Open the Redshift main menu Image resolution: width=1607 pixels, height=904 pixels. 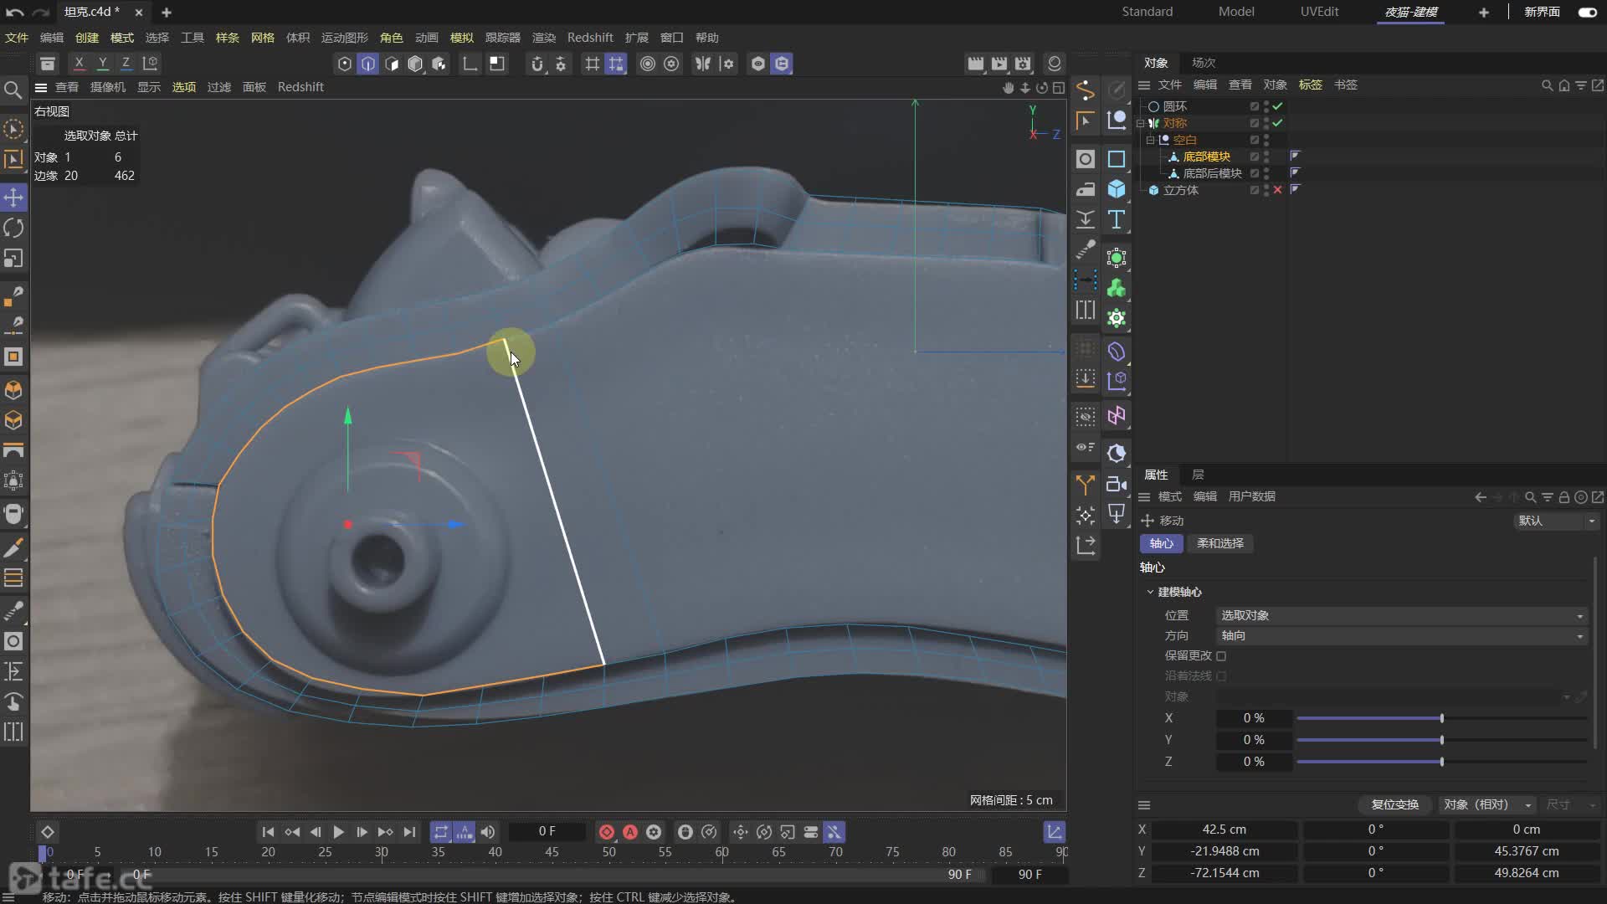click(590, 38)
